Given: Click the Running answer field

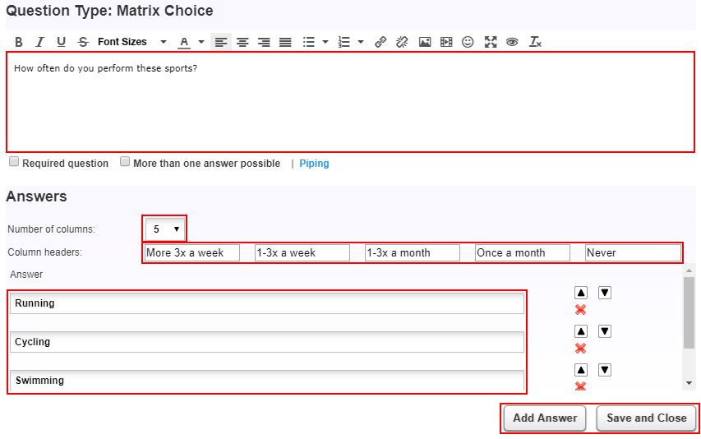Looking at the screenshot, I should tap(267, 303).
